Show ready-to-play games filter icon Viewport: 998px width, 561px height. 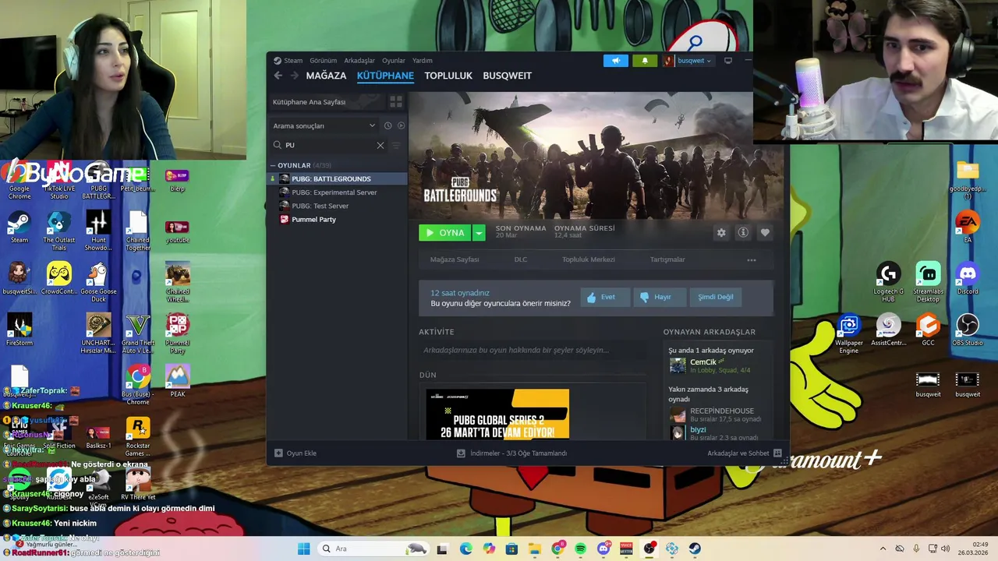[401, 125]
